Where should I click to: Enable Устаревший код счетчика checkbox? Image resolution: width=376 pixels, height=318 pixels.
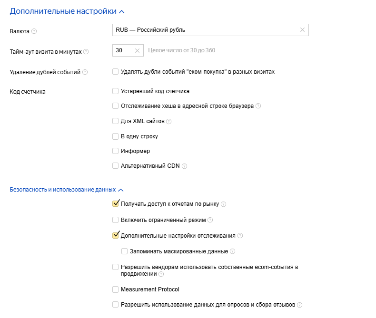(x=115, y=91)
